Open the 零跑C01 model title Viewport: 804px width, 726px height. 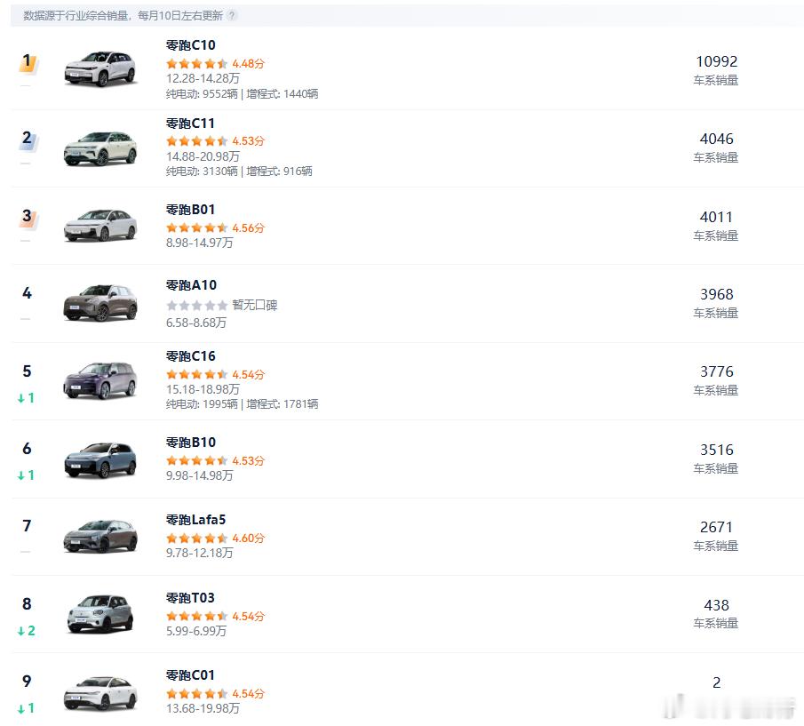pyautogui.click(x=190, y=675)
